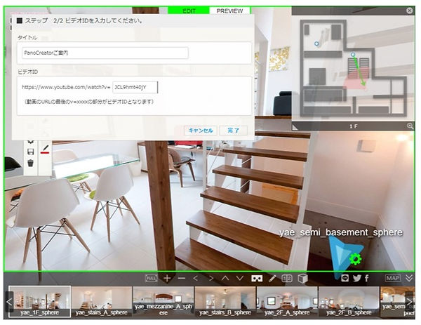Share the panorama on Twitter

pos(356,278)
